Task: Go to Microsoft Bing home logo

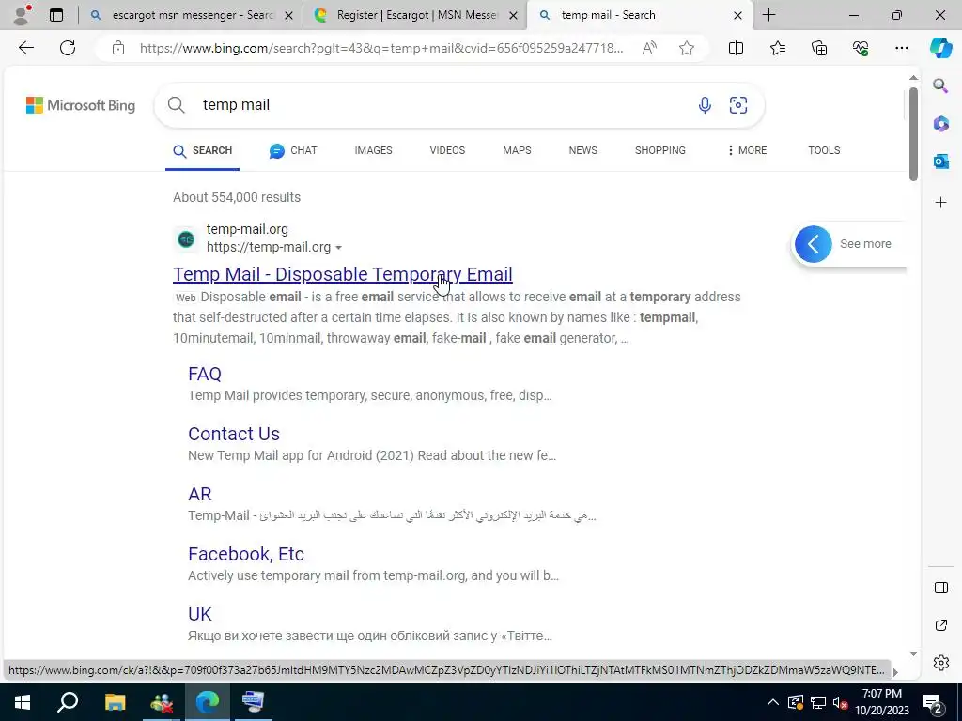Action: 81,105
